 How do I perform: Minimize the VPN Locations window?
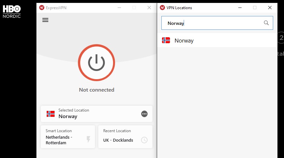240,8
